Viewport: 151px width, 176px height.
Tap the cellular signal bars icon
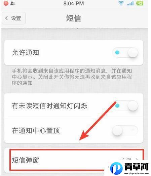[130, 3]
